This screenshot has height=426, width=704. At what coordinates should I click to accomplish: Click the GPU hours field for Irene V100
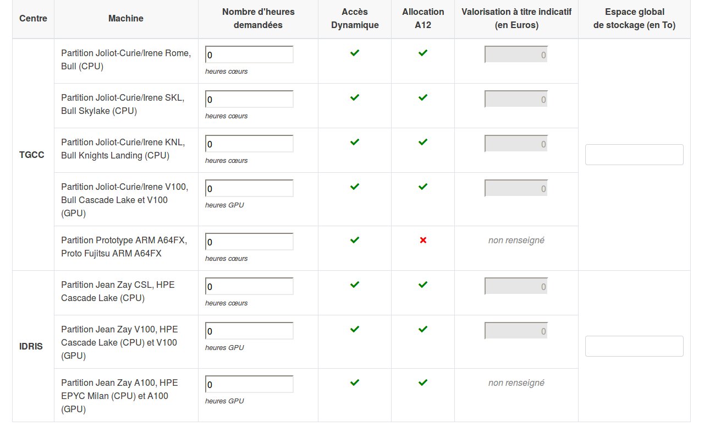click(x=249, y=188)
